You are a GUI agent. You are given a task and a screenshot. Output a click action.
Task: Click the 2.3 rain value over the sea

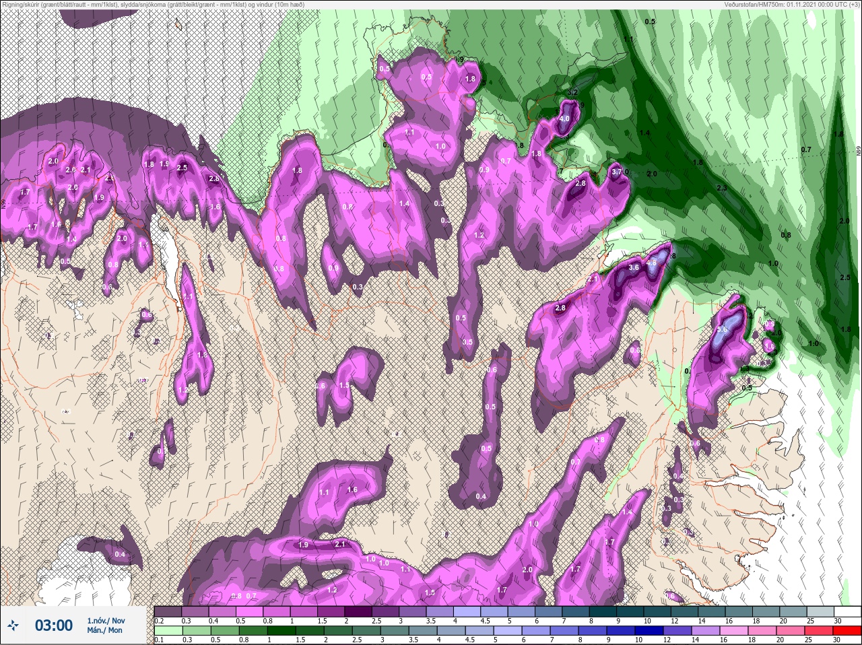(722, 188)
